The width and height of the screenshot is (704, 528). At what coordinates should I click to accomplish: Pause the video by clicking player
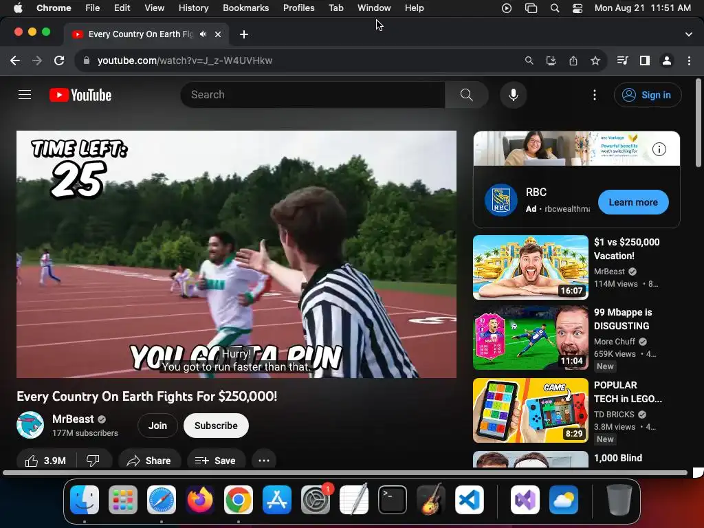pos(236,254)
